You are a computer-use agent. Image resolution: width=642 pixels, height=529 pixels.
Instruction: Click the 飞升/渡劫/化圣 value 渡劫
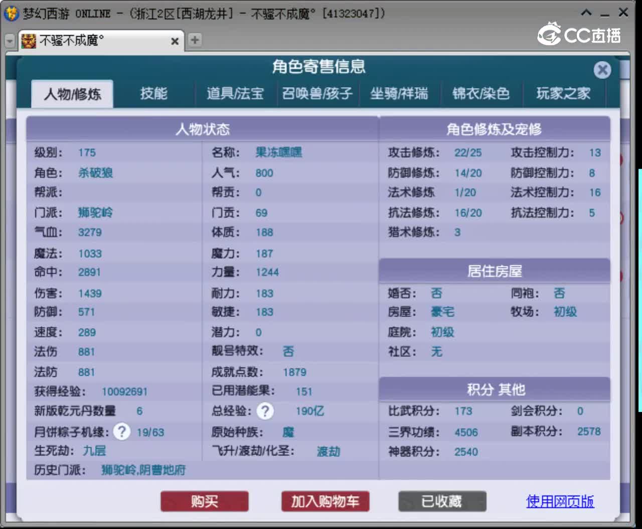point(329,452)
